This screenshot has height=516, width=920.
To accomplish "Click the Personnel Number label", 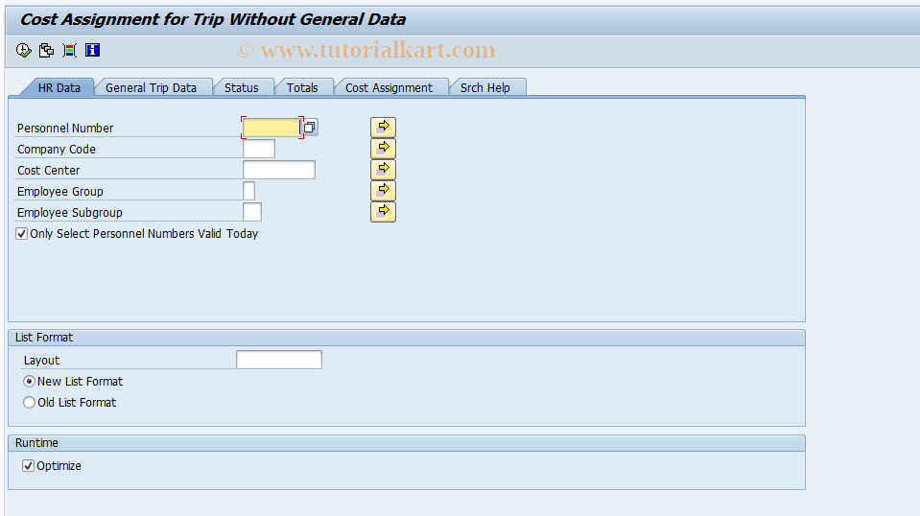I will click(x=65, y=129).
